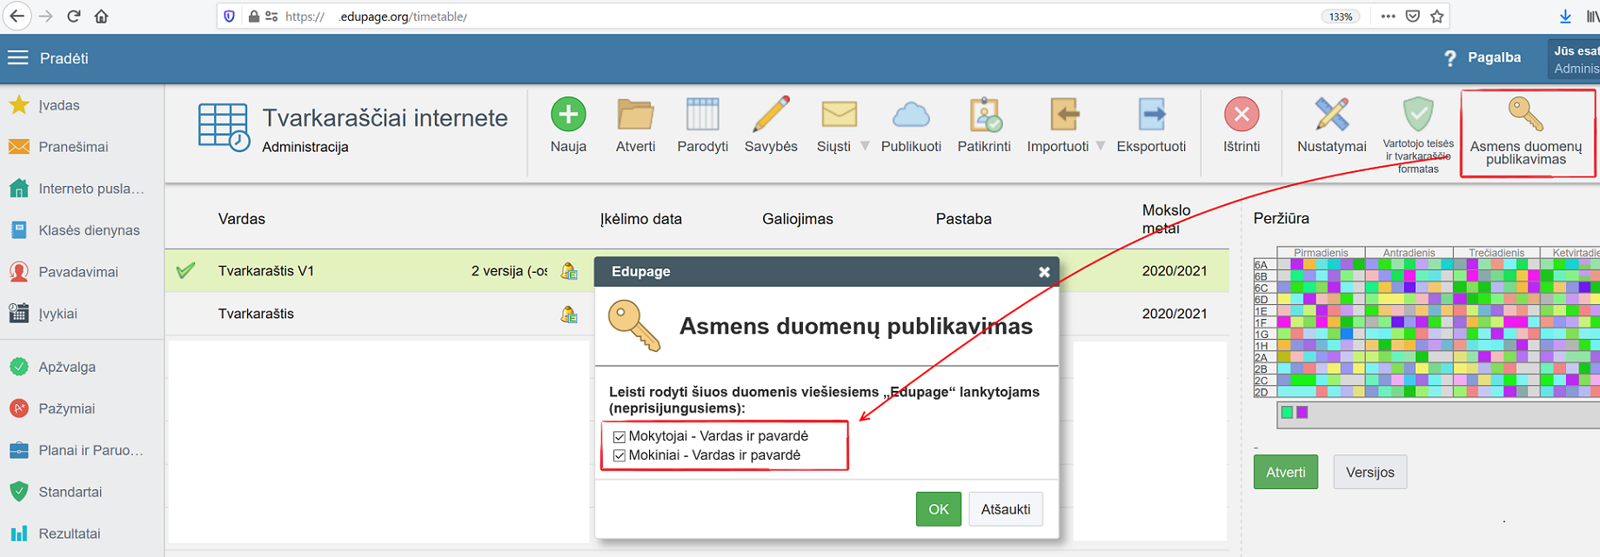
Task: Click the Pocket save icon in address bar
Action: 1413,17
